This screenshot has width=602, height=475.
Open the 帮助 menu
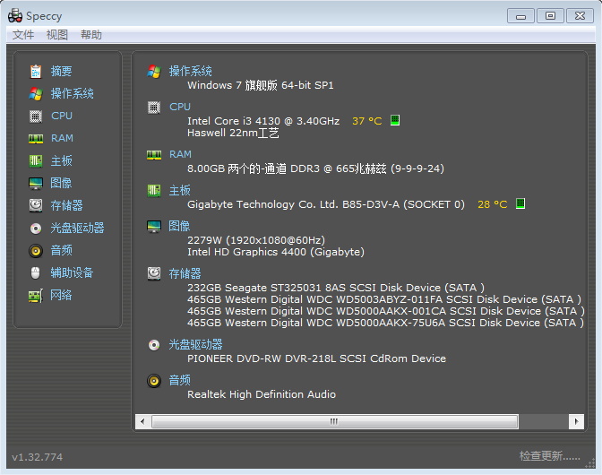91,35
